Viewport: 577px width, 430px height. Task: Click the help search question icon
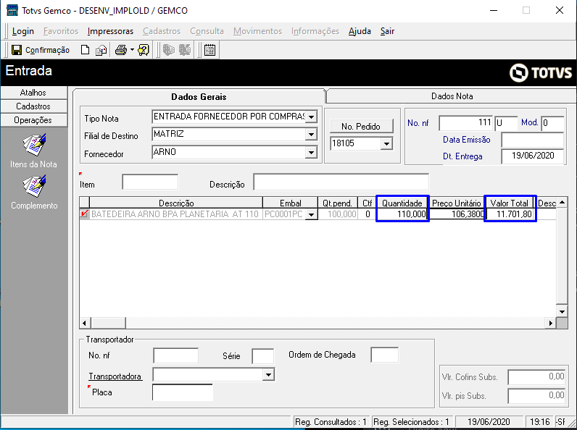[143, 50]
